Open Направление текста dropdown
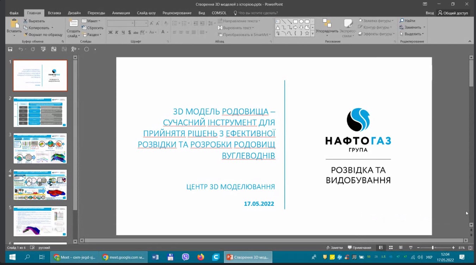This screenshot has width=476, height=265. pyautogui.click(x=239, y=21)
